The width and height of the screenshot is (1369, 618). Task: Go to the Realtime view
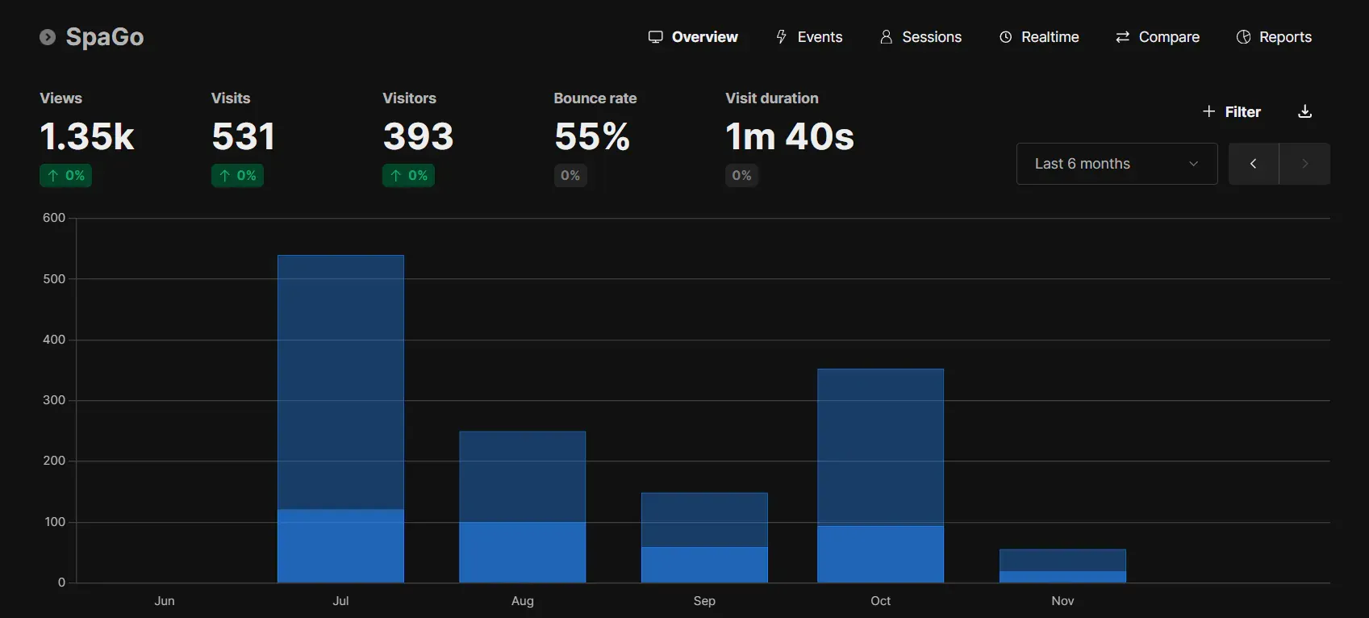coord(1039,37)
